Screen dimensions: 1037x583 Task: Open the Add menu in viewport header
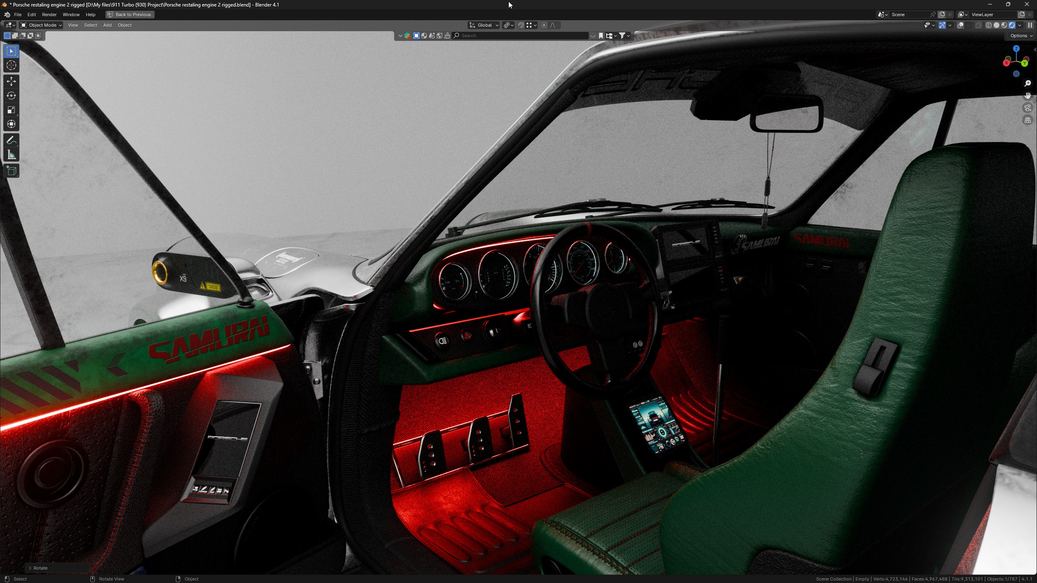coord(107,25)
